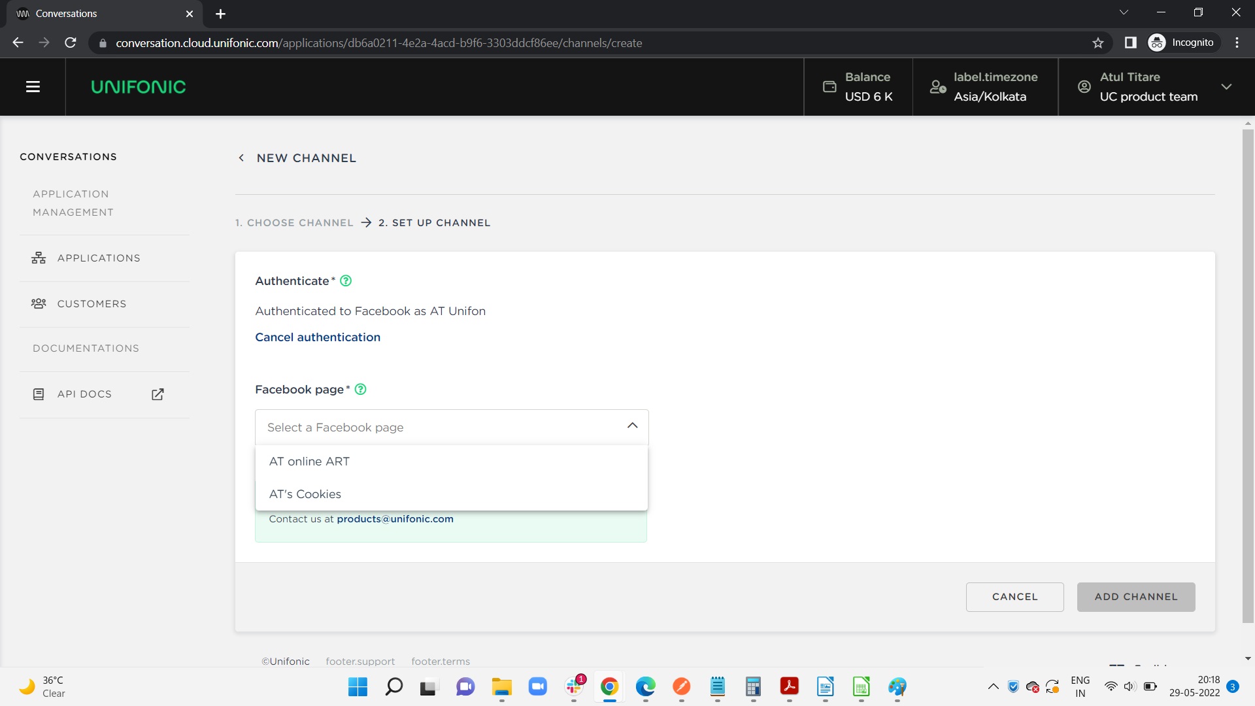
Task: Go back to Choose Channel step
Action: click(294, 223)
